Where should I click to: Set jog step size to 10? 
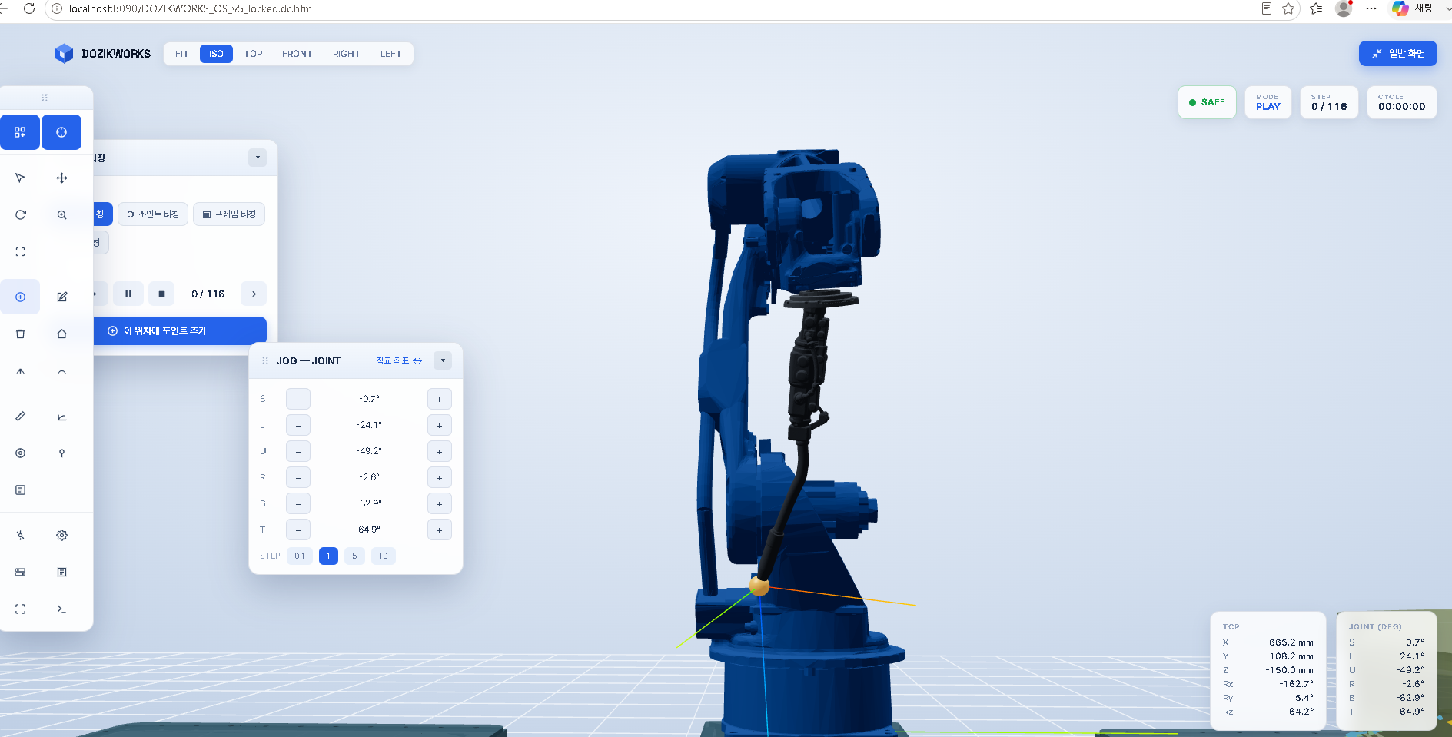(383, 556)
